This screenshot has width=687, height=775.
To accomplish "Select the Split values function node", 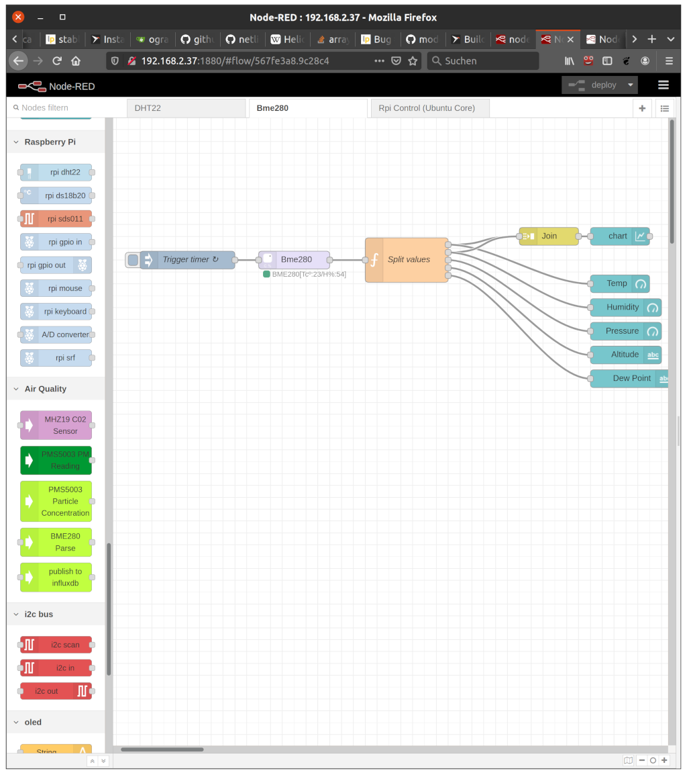I will (x=407, y=260).
